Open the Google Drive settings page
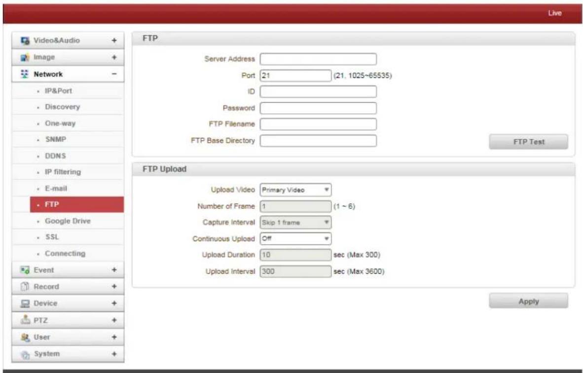 pos(68,221)
